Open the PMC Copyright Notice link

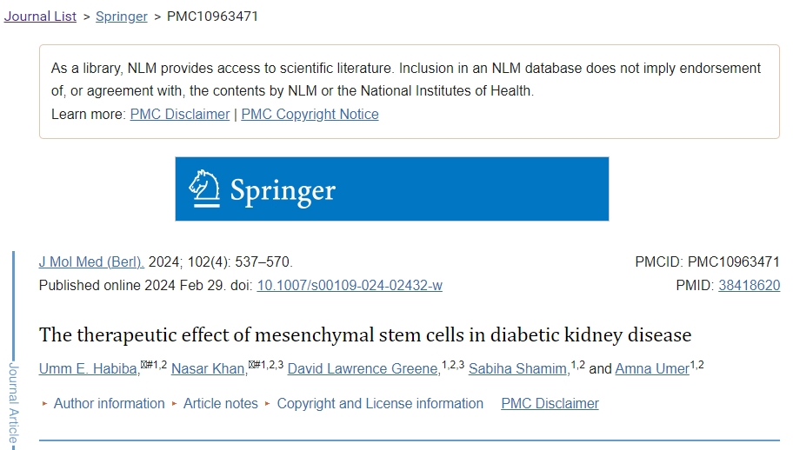coord(310,114)
